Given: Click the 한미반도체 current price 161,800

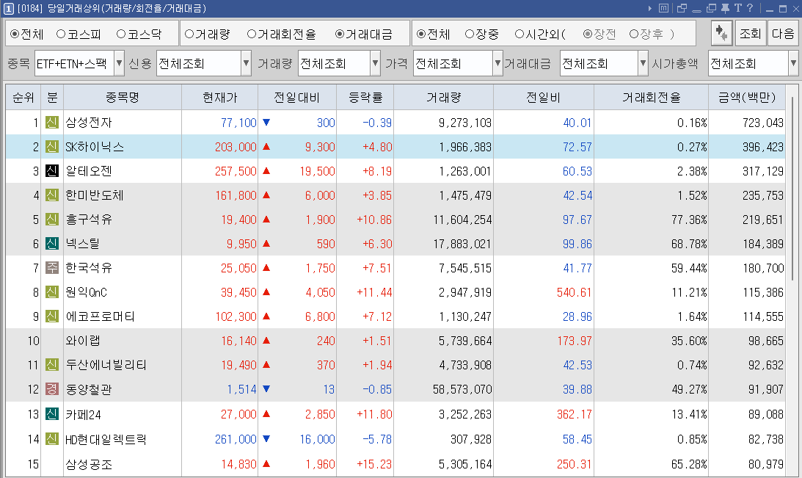Looking at the screenshot, I should (236, 195).
